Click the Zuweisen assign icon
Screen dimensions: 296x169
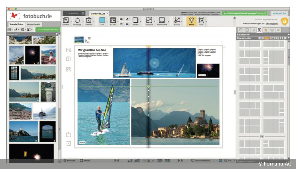pos(177,20)
